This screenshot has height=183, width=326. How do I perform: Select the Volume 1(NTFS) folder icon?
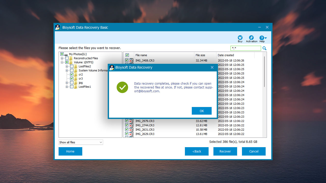(71, 62)
